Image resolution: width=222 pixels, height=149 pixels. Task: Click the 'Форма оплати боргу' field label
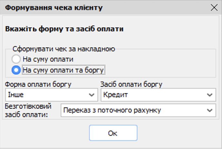[x=38, y=84]
